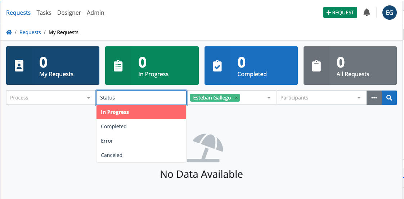This screenshot has width=404, height=199.
Task: Open the notifications bell icon
Action: (x=367, y=12)
